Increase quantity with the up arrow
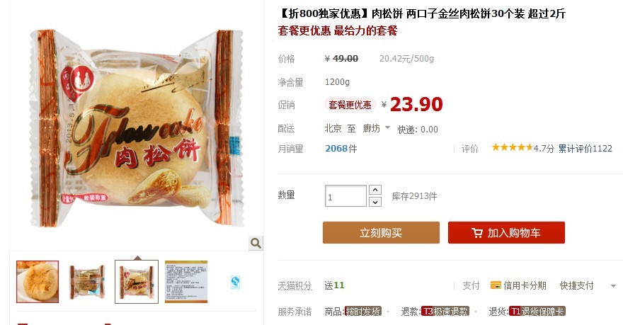The width and height of the screenshot is (623, 325). pos(375,190)
